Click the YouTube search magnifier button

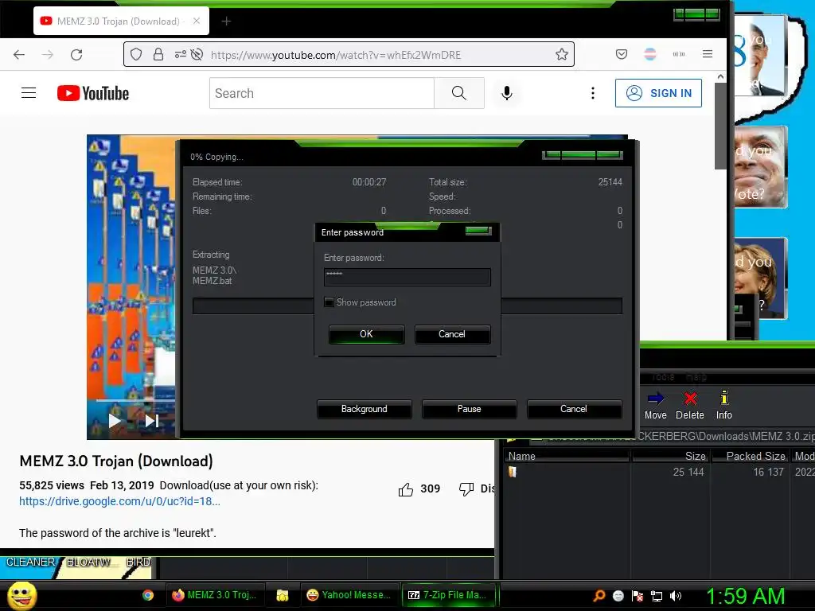tap(459, 93)
